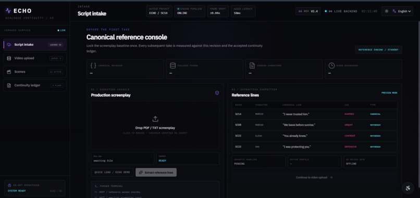Click the "I was protecting you." line
This screenshot has height=198, width=420.
tap(297, 147)
